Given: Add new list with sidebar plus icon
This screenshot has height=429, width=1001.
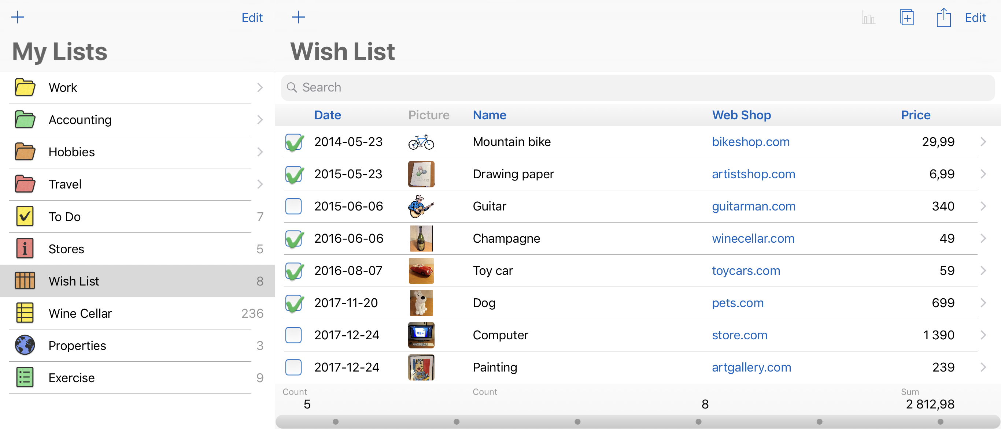Looking at the screenshot, I should pyautogui.click(x=18, y=17).
